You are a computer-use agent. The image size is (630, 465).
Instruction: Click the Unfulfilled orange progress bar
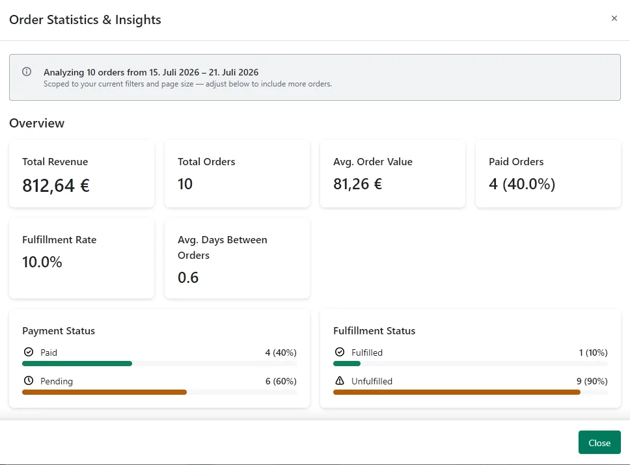[457, 392]
